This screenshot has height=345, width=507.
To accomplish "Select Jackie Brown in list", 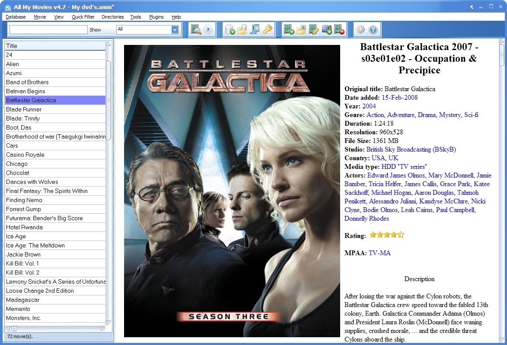I will point(55,254).
